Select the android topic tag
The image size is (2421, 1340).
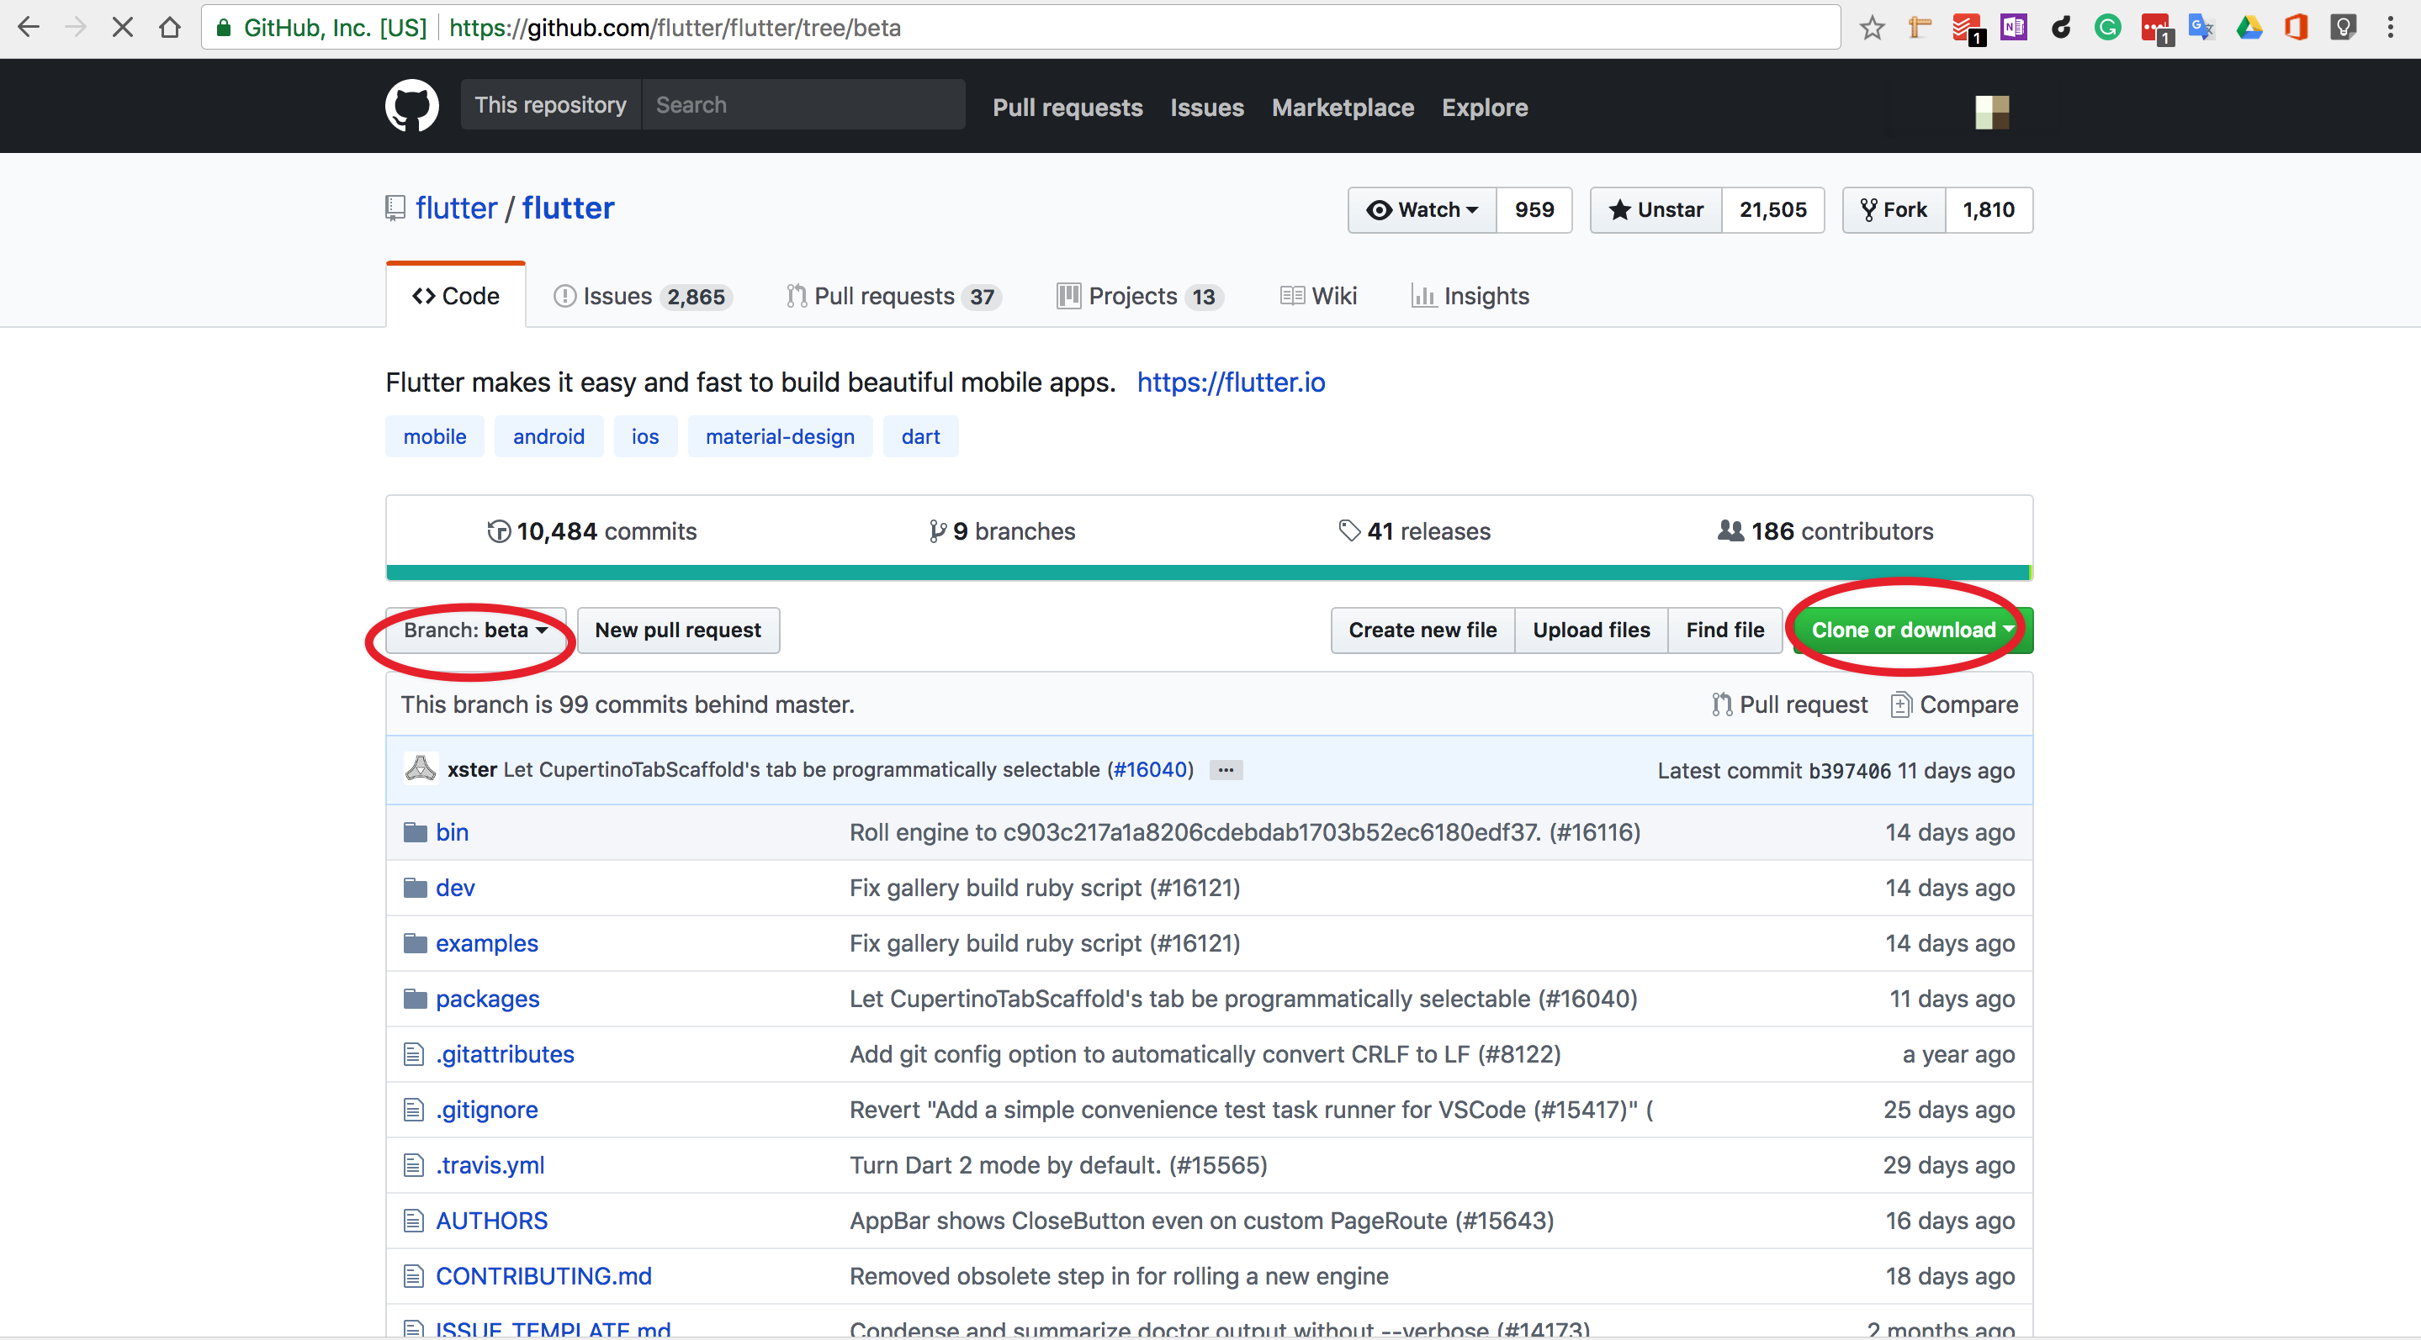click(x=548, y=436)
